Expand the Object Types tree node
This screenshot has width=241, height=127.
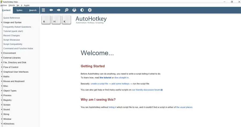[2, 91]
